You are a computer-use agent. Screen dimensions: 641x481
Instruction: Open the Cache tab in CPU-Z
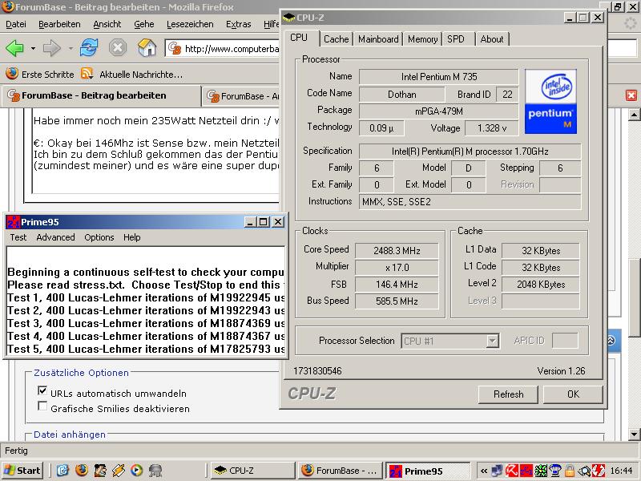coord(336,39)
